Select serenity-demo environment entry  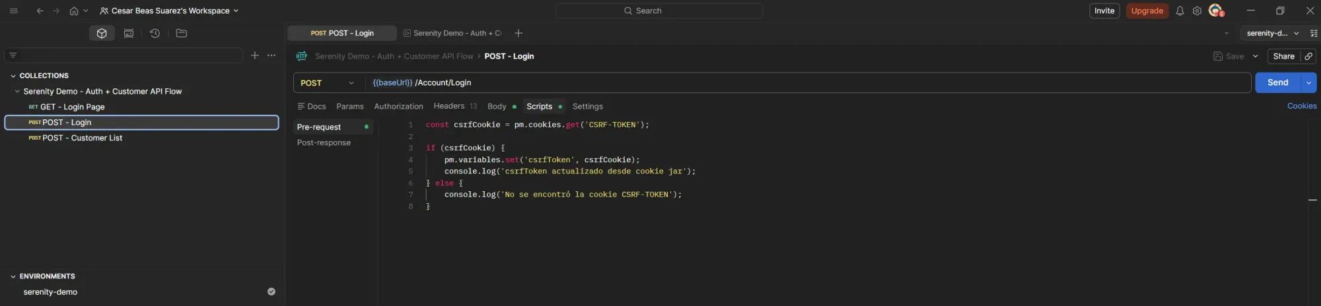pyautogui.click(x=50, y=292)
